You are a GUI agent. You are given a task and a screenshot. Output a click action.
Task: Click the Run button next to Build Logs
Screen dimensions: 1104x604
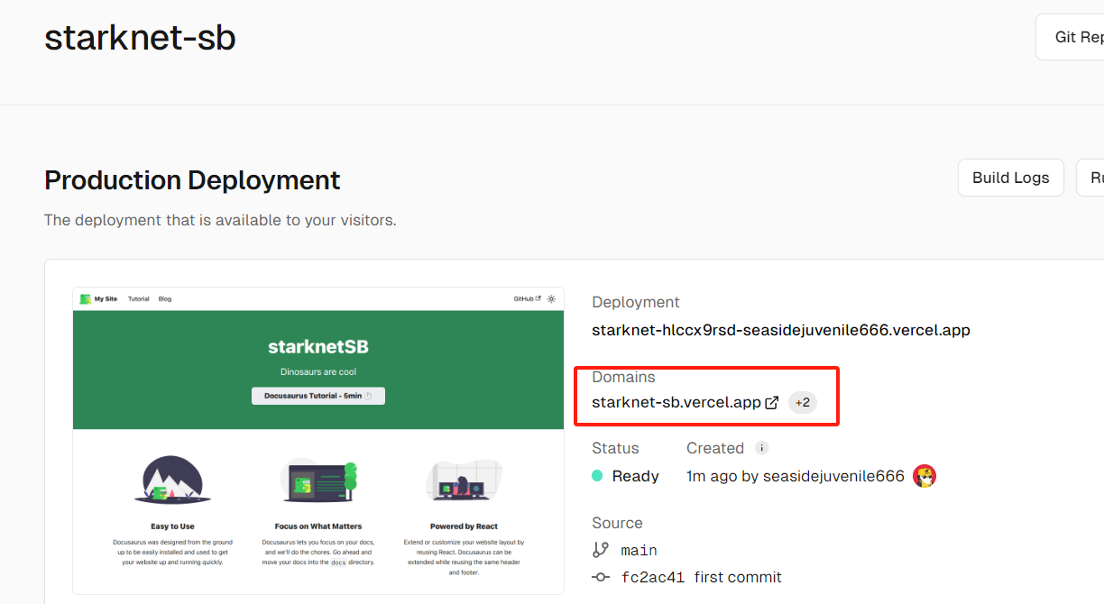coord(1091,178)
